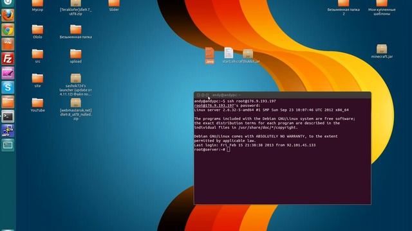Viewport: 412px width, 231px height.
Task: Select the Terminal icon in the launcher
Action: (8, 116)
